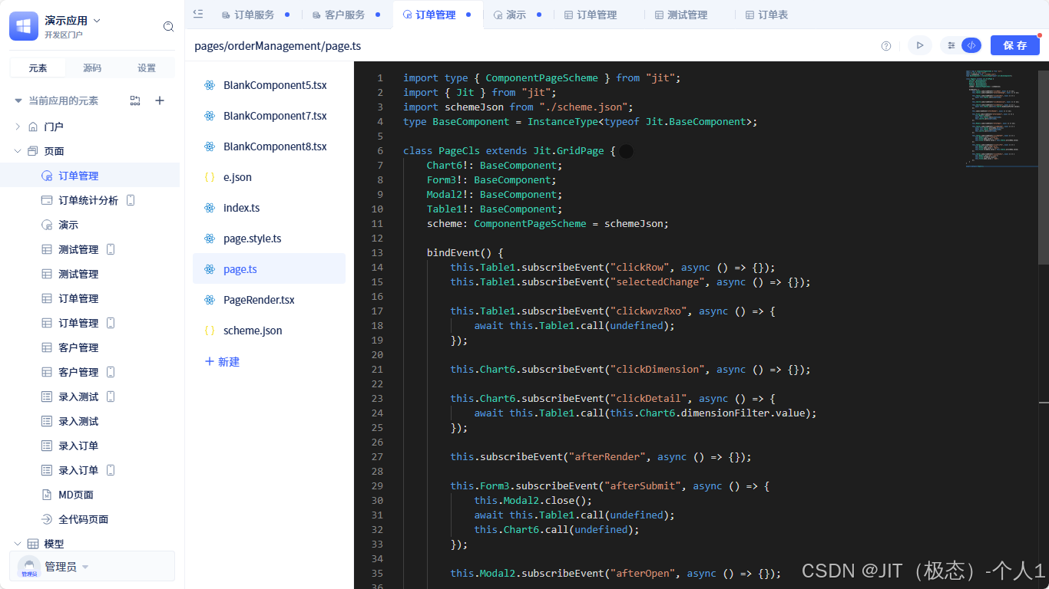Switch to visual settings mode toggle
This screenshot has height=589, width=1049.
[951, 45]
